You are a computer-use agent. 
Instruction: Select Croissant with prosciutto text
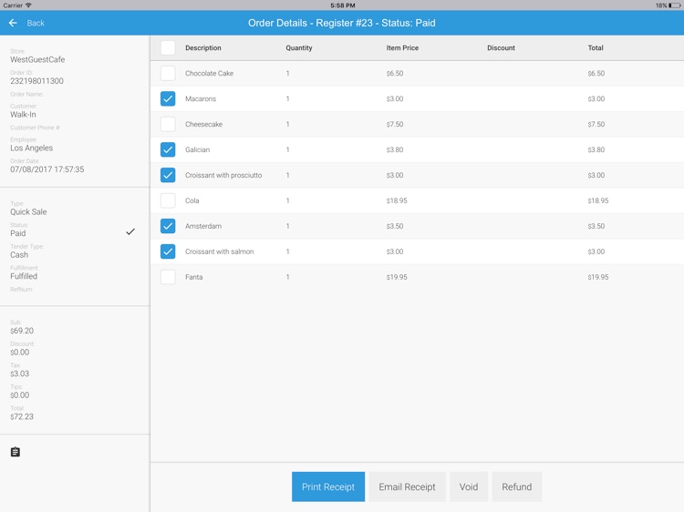[x=223, y=175]
